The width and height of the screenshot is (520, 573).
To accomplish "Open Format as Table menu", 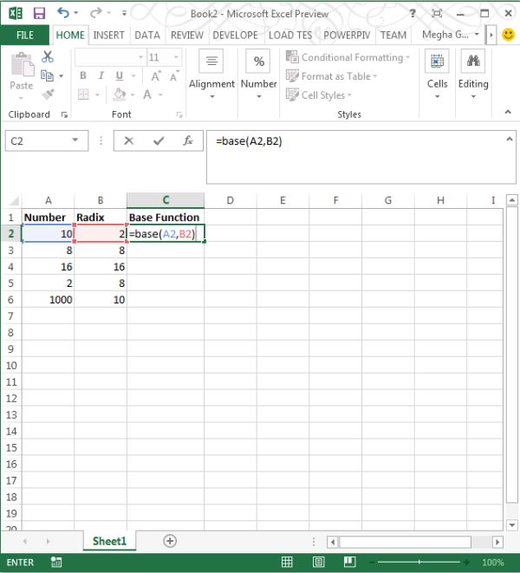I will coord(331,76).
